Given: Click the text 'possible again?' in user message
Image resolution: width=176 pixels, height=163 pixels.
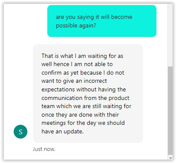Looking at the screenshot, I should point(76,26).
